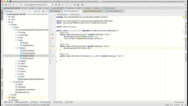
Task: Navigate back with the left arrow icon
Action: pos(14,5)
